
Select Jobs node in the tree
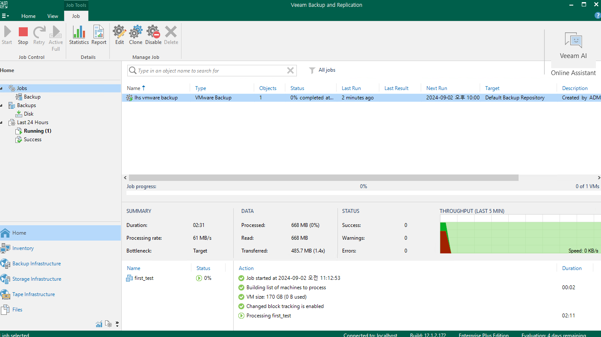pos(22,88)
